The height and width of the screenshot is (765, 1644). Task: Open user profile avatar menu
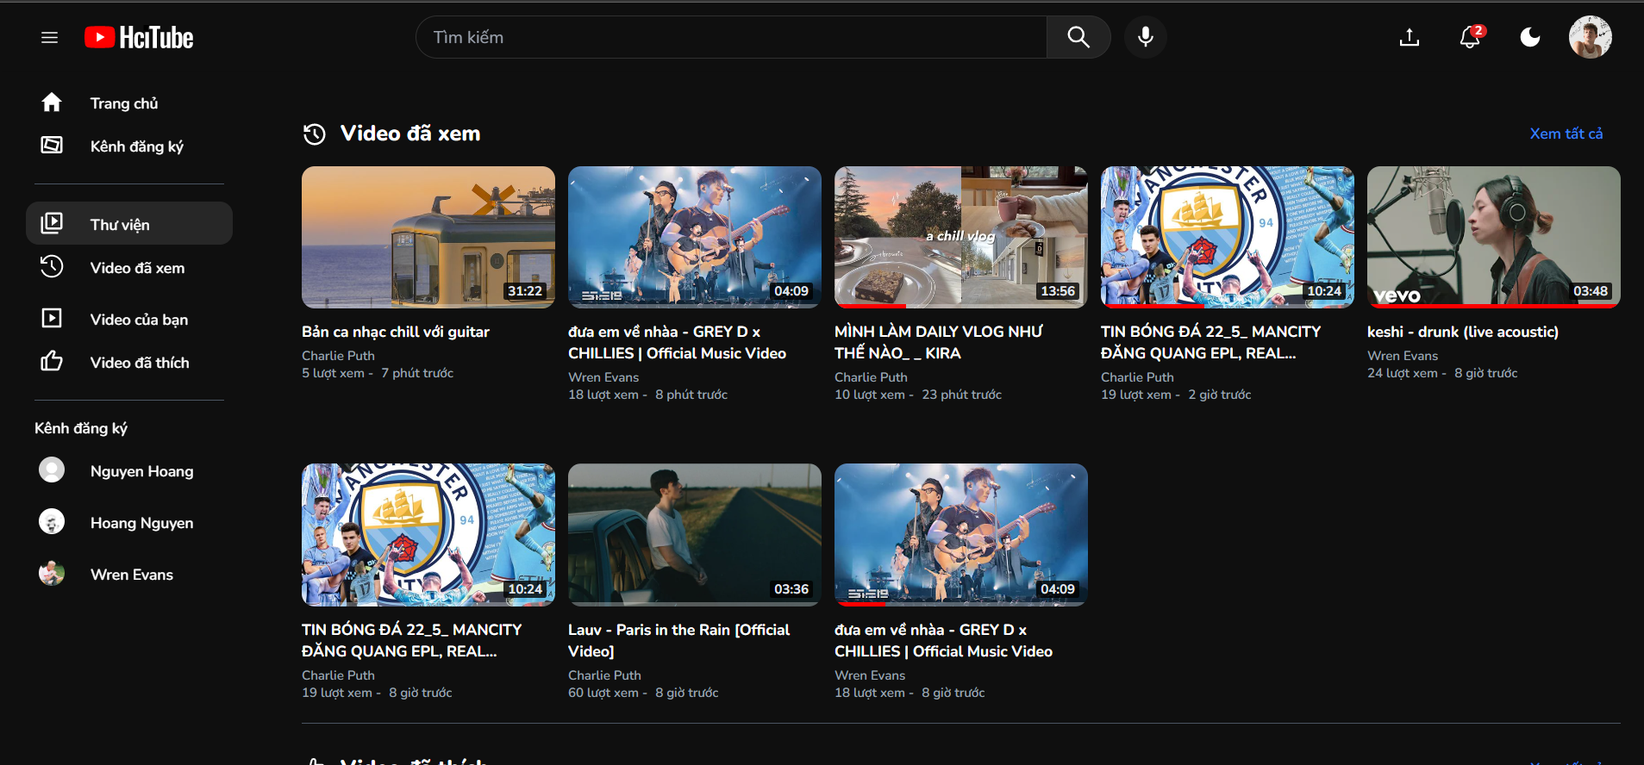click(1591, 37)
